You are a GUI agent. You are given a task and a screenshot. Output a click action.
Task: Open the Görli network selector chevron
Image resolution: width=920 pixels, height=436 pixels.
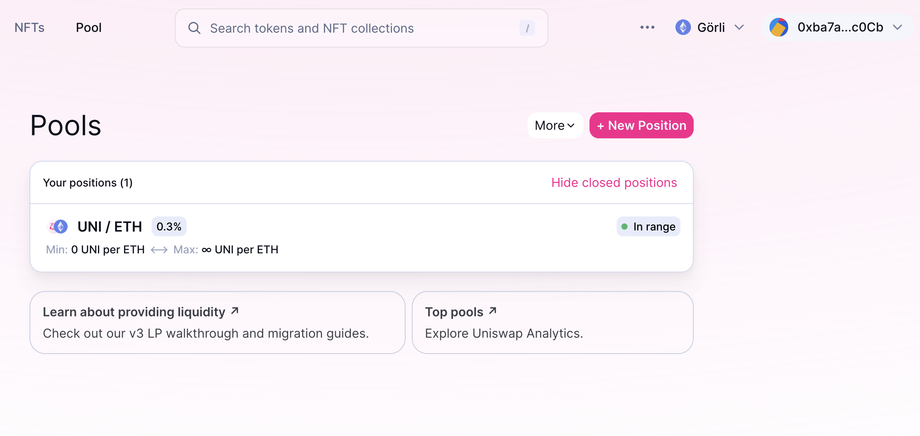[739, 27]
